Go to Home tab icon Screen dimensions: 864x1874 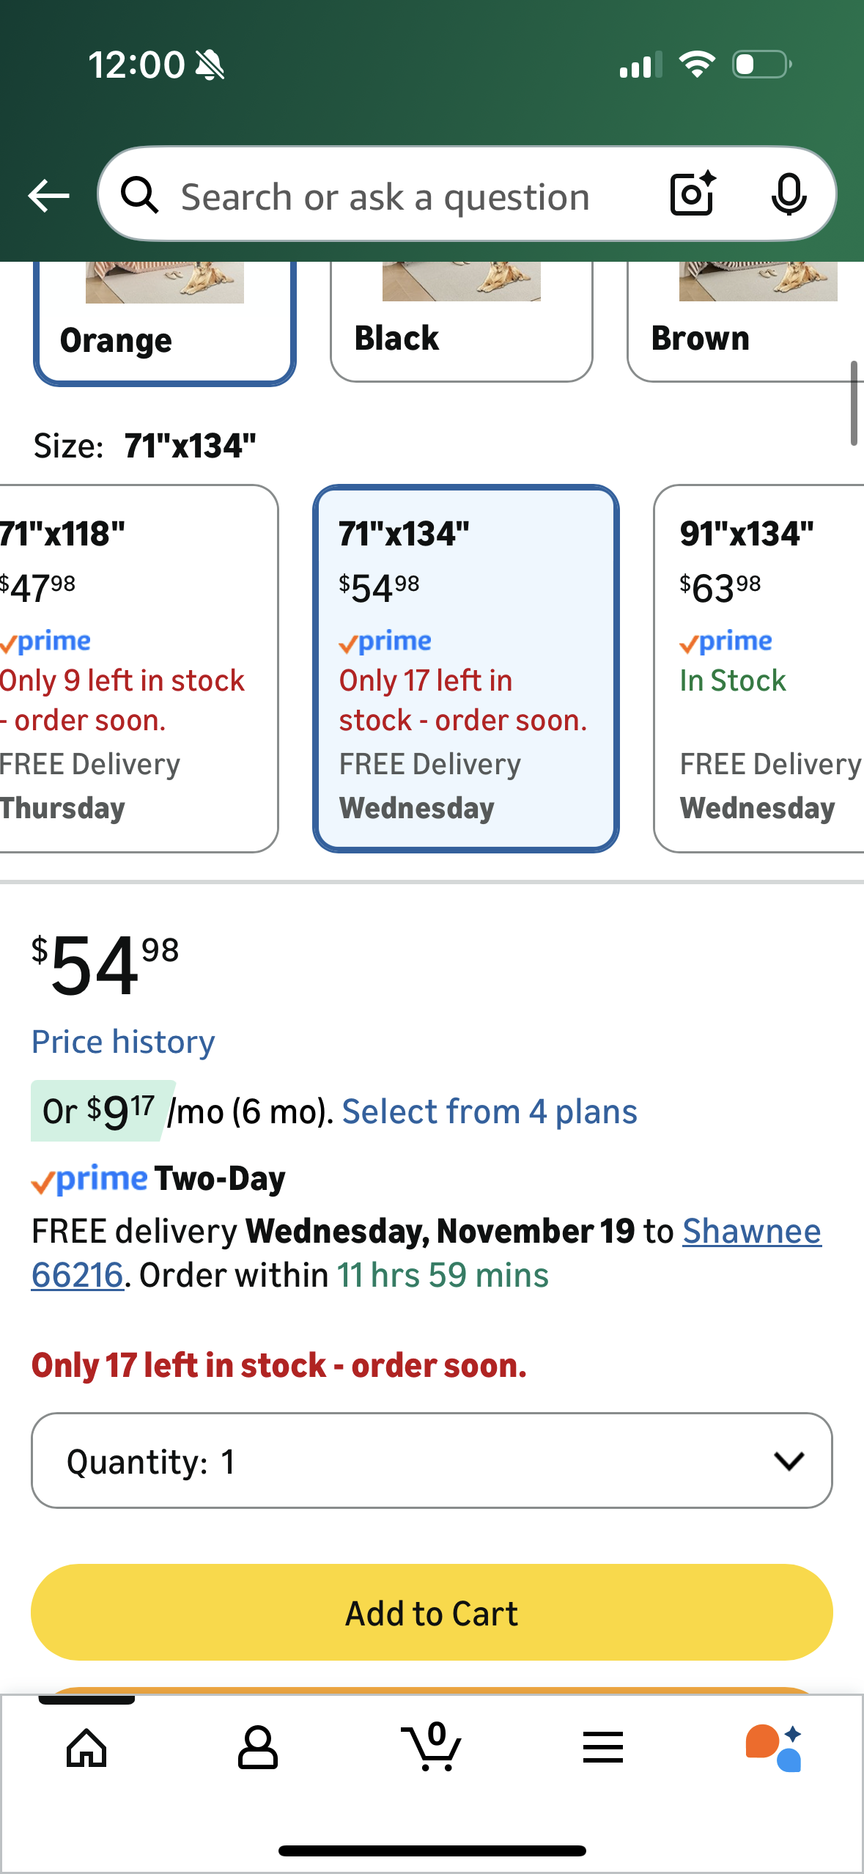pyautogui.click(x=86, y=1748)
